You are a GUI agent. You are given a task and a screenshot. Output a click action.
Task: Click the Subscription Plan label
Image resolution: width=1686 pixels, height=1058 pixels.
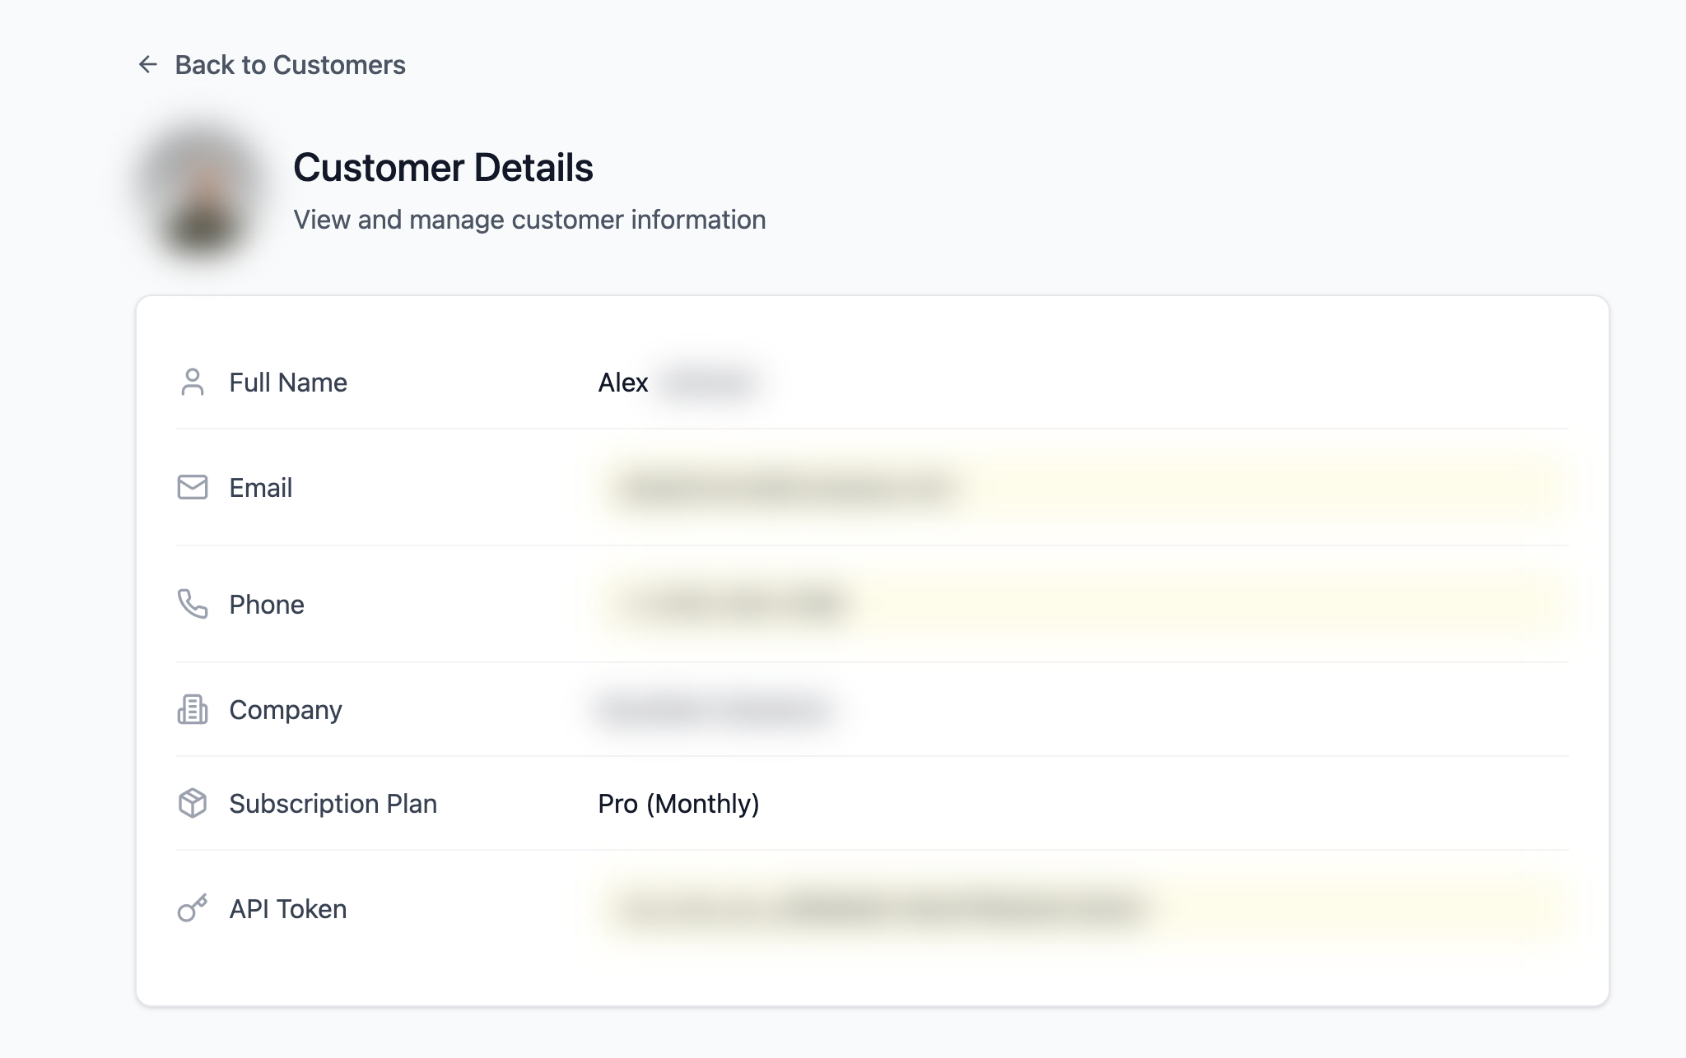pos(333,803)
